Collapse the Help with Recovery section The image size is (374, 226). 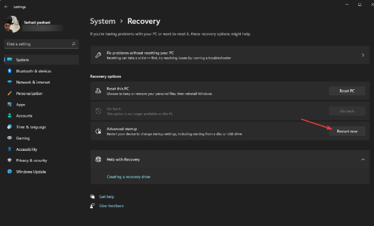tap(363, 160)
